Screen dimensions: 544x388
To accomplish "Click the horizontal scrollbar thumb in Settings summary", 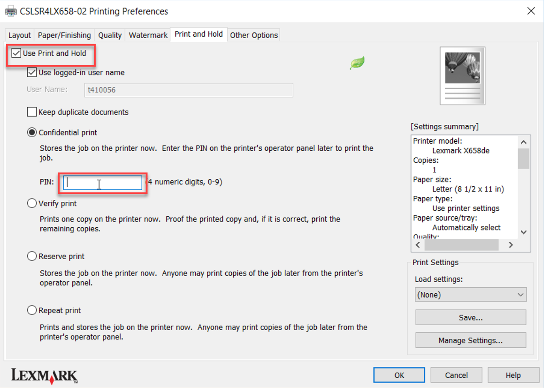I will pyautogui.click(x=461, y=245).
